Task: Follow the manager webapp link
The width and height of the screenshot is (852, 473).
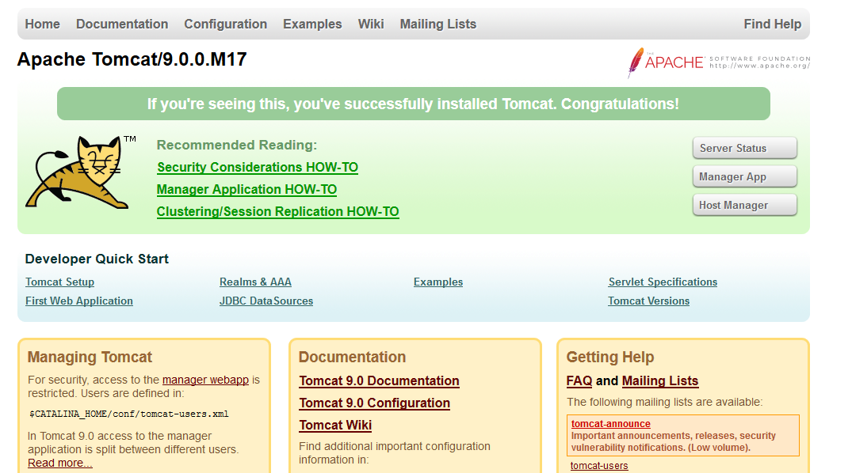Action: 205,380
